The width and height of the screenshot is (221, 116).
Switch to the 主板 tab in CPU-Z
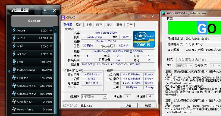click(x=89, y=25)
